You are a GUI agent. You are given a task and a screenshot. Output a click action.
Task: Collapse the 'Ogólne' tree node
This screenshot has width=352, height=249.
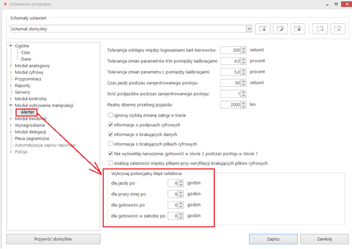10,45
